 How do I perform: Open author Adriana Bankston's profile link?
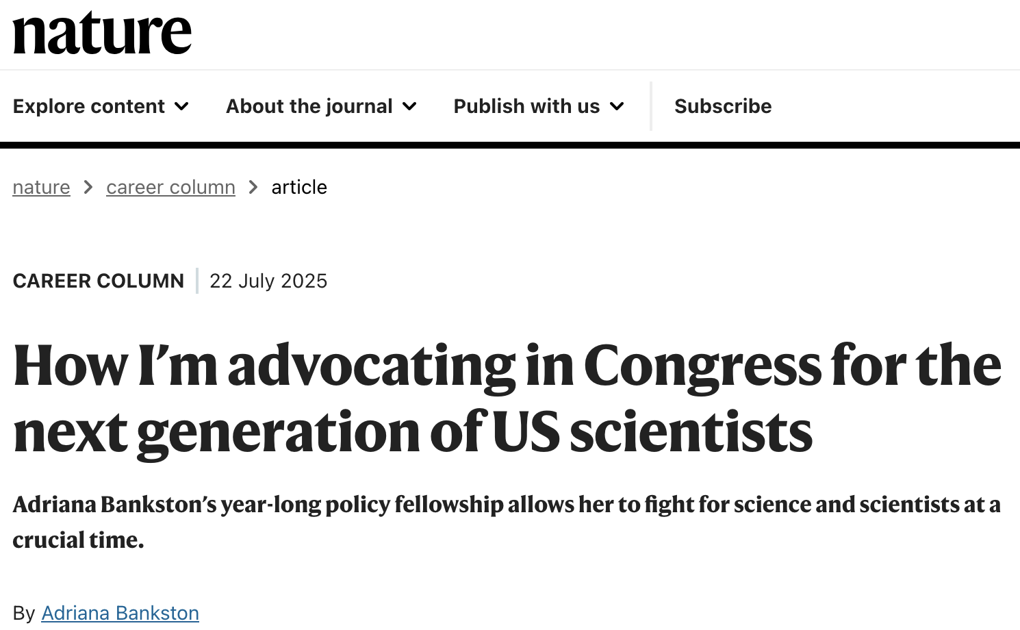click(x=120, y=613)
